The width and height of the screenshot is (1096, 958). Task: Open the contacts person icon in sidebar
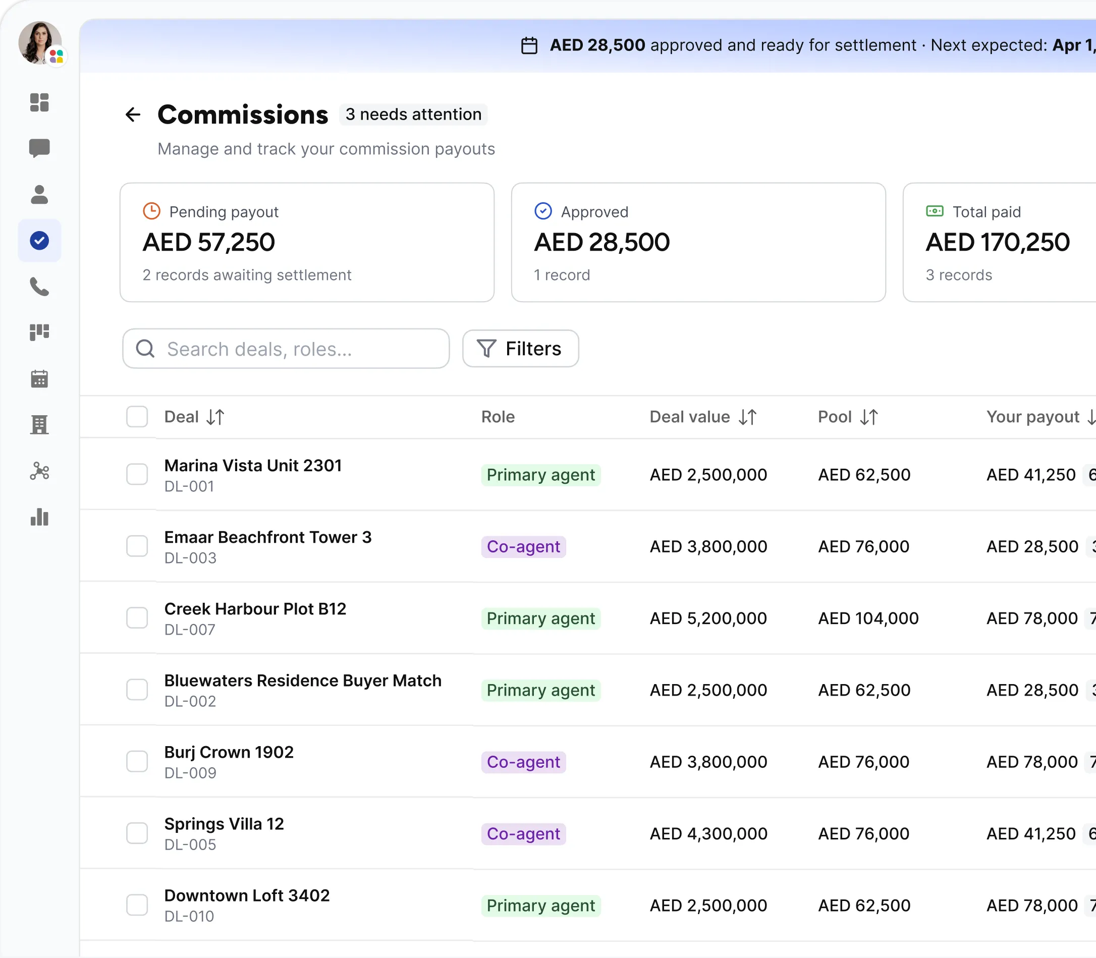pos(39,195)
